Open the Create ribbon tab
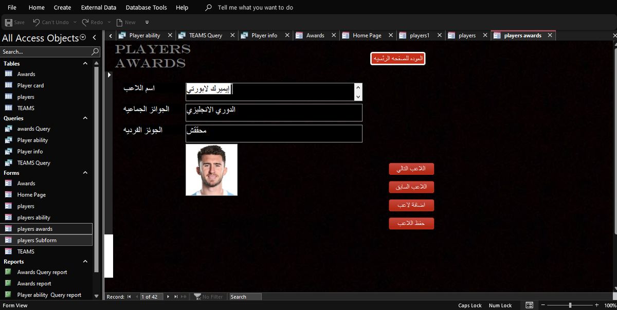Image resolution: width=617 pixels, height=310 pixels. coord(62,8)
